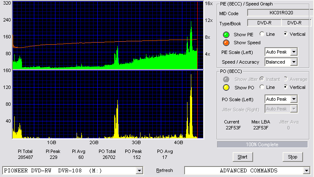Click the Show PIE label

pyautogui.click(x=243, y=35)
